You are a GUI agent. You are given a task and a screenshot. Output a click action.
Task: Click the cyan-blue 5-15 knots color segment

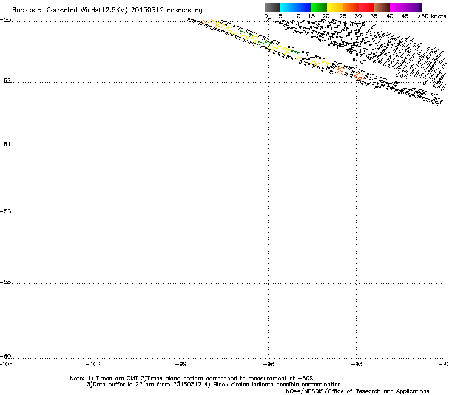pyautogui.click(x=295, y=7)
